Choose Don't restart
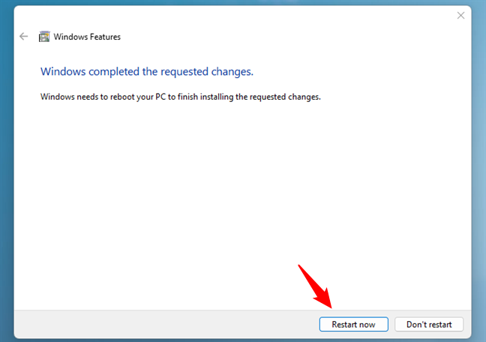The height and width of the screenshot is (342, 486). pyautogui.click(x=429, y=324)
